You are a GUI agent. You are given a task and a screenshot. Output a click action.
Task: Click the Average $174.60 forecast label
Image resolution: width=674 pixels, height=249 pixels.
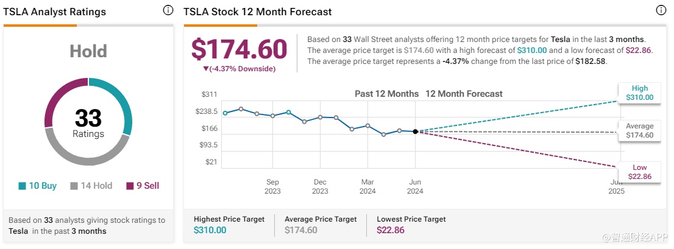(639, 131)
